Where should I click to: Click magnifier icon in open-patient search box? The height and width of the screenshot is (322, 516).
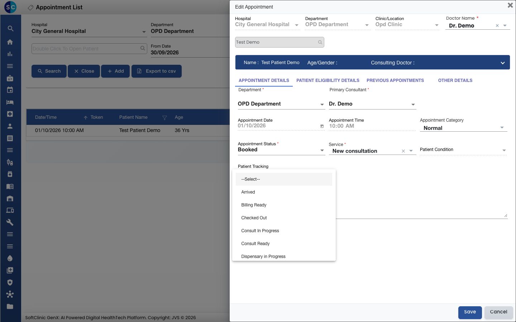[143, 48]
